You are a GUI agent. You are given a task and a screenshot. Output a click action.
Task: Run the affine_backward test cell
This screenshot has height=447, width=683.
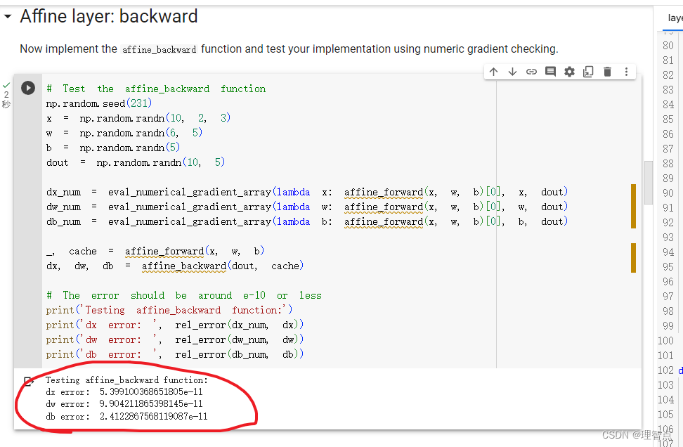pyautogui.click(x=28, y=88)
